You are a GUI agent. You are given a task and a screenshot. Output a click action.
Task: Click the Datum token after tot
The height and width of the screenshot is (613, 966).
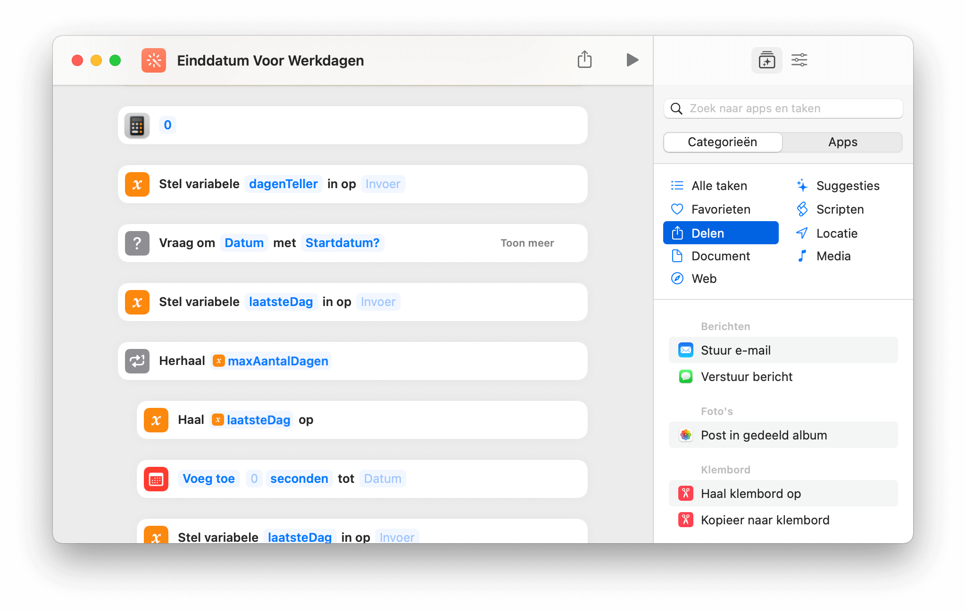tap(383, 479)
